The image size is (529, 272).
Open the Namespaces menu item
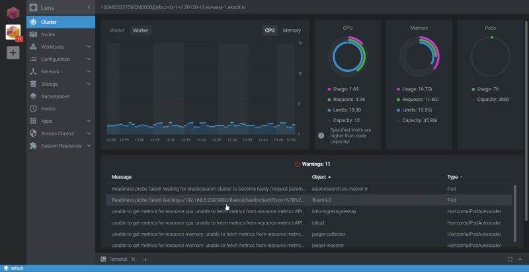tap(61, 96)
